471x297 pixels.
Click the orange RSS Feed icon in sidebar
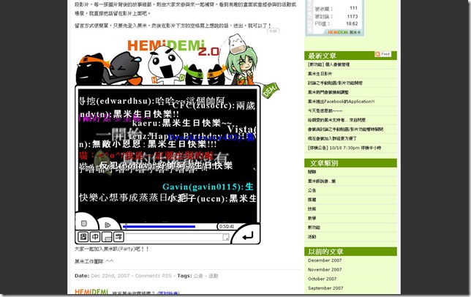click(383, 54)
